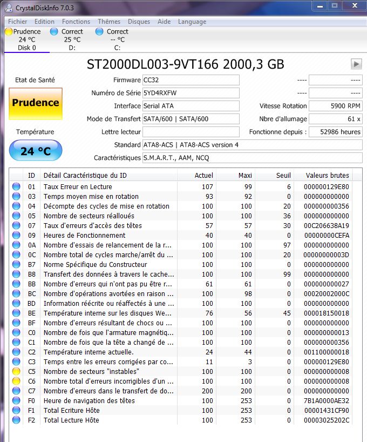This screenshot has width=367, height=442.
Task: Open the Disques menu
Action: pyautogui.click(x=139, y=22)
